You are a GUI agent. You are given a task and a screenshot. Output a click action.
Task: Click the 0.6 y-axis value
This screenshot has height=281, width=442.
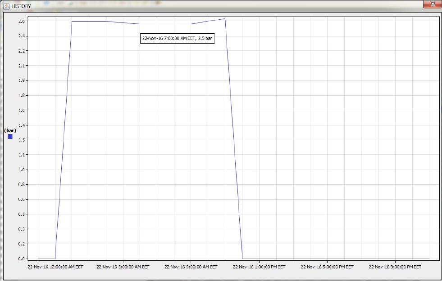click(22, 200)
